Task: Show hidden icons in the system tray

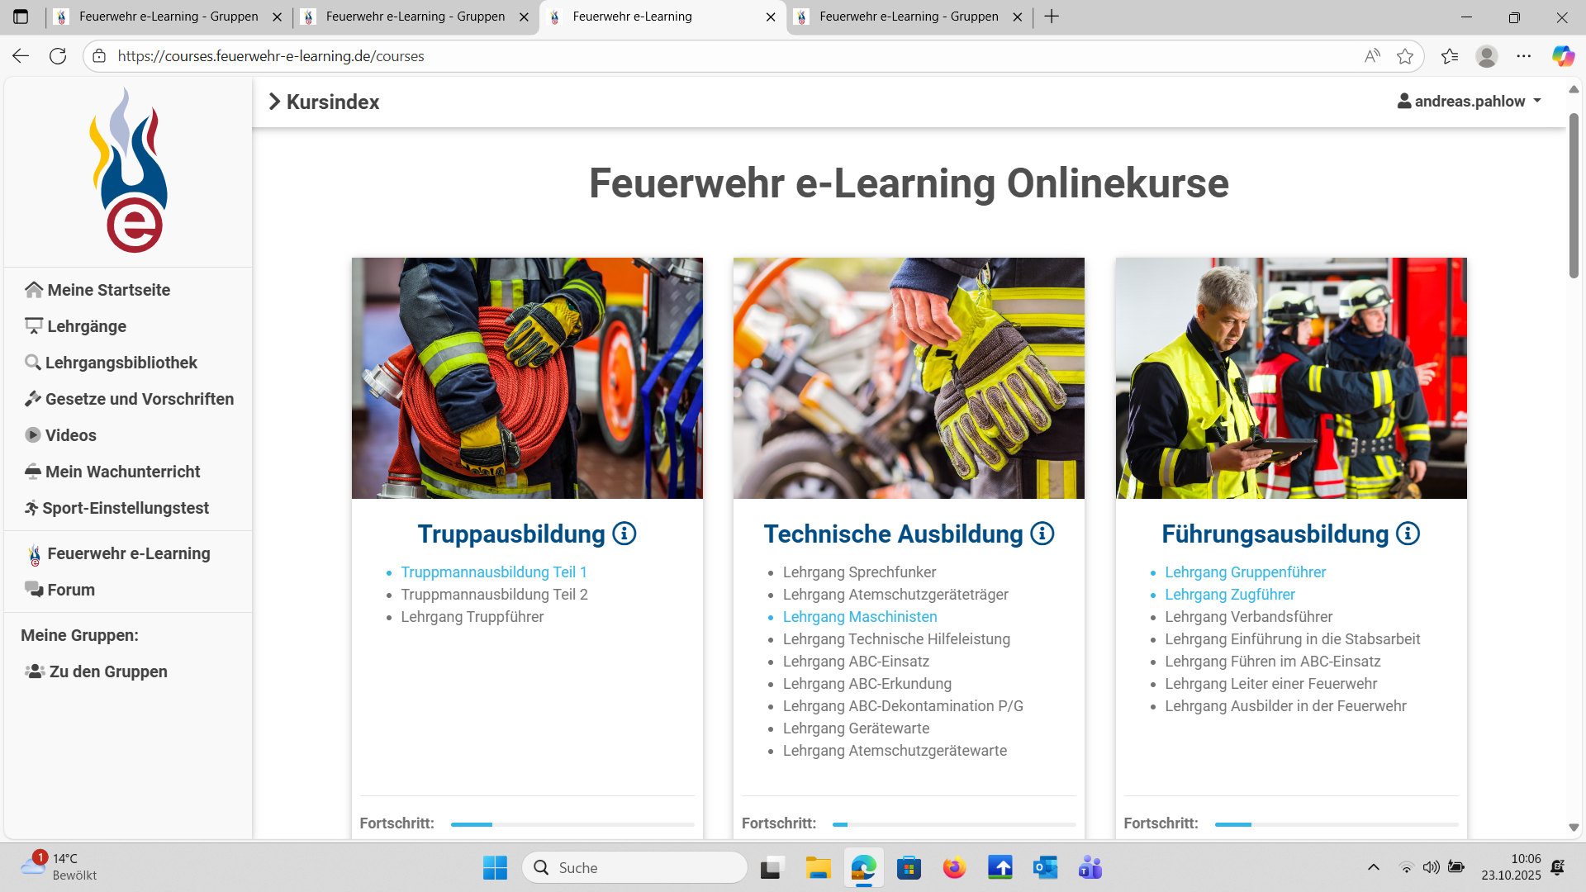Action: (x=1374, y=867)
